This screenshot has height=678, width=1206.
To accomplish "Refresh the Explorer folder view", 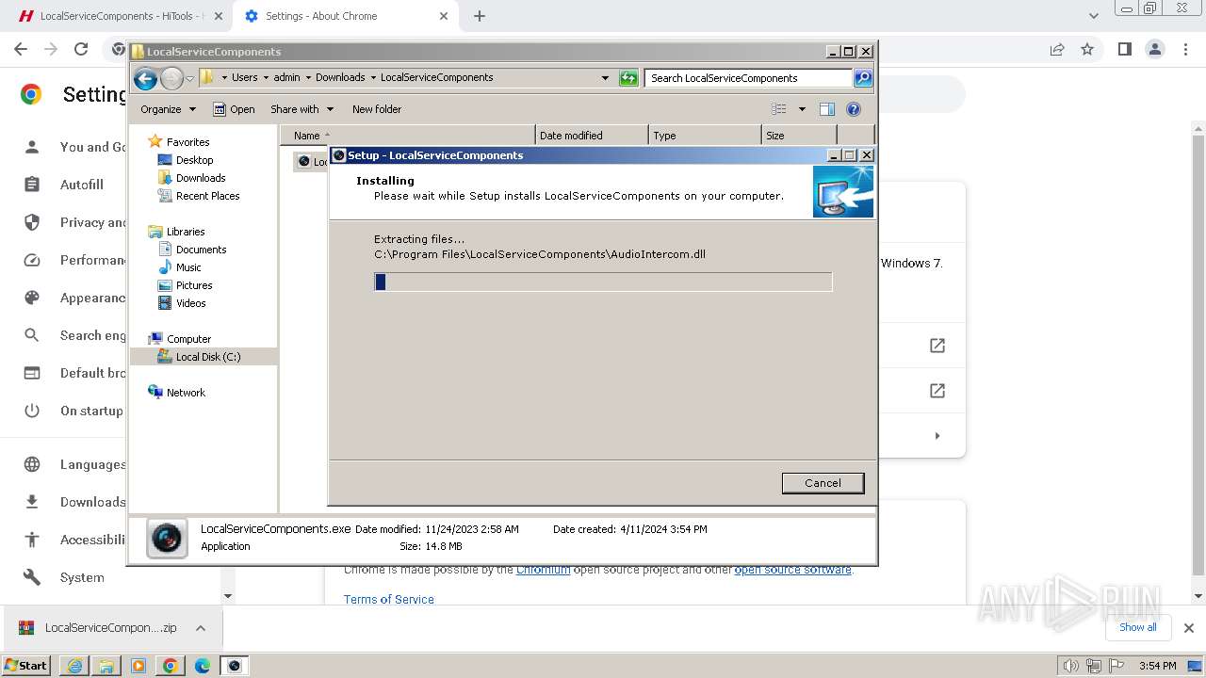I will (x=628, y=78).
